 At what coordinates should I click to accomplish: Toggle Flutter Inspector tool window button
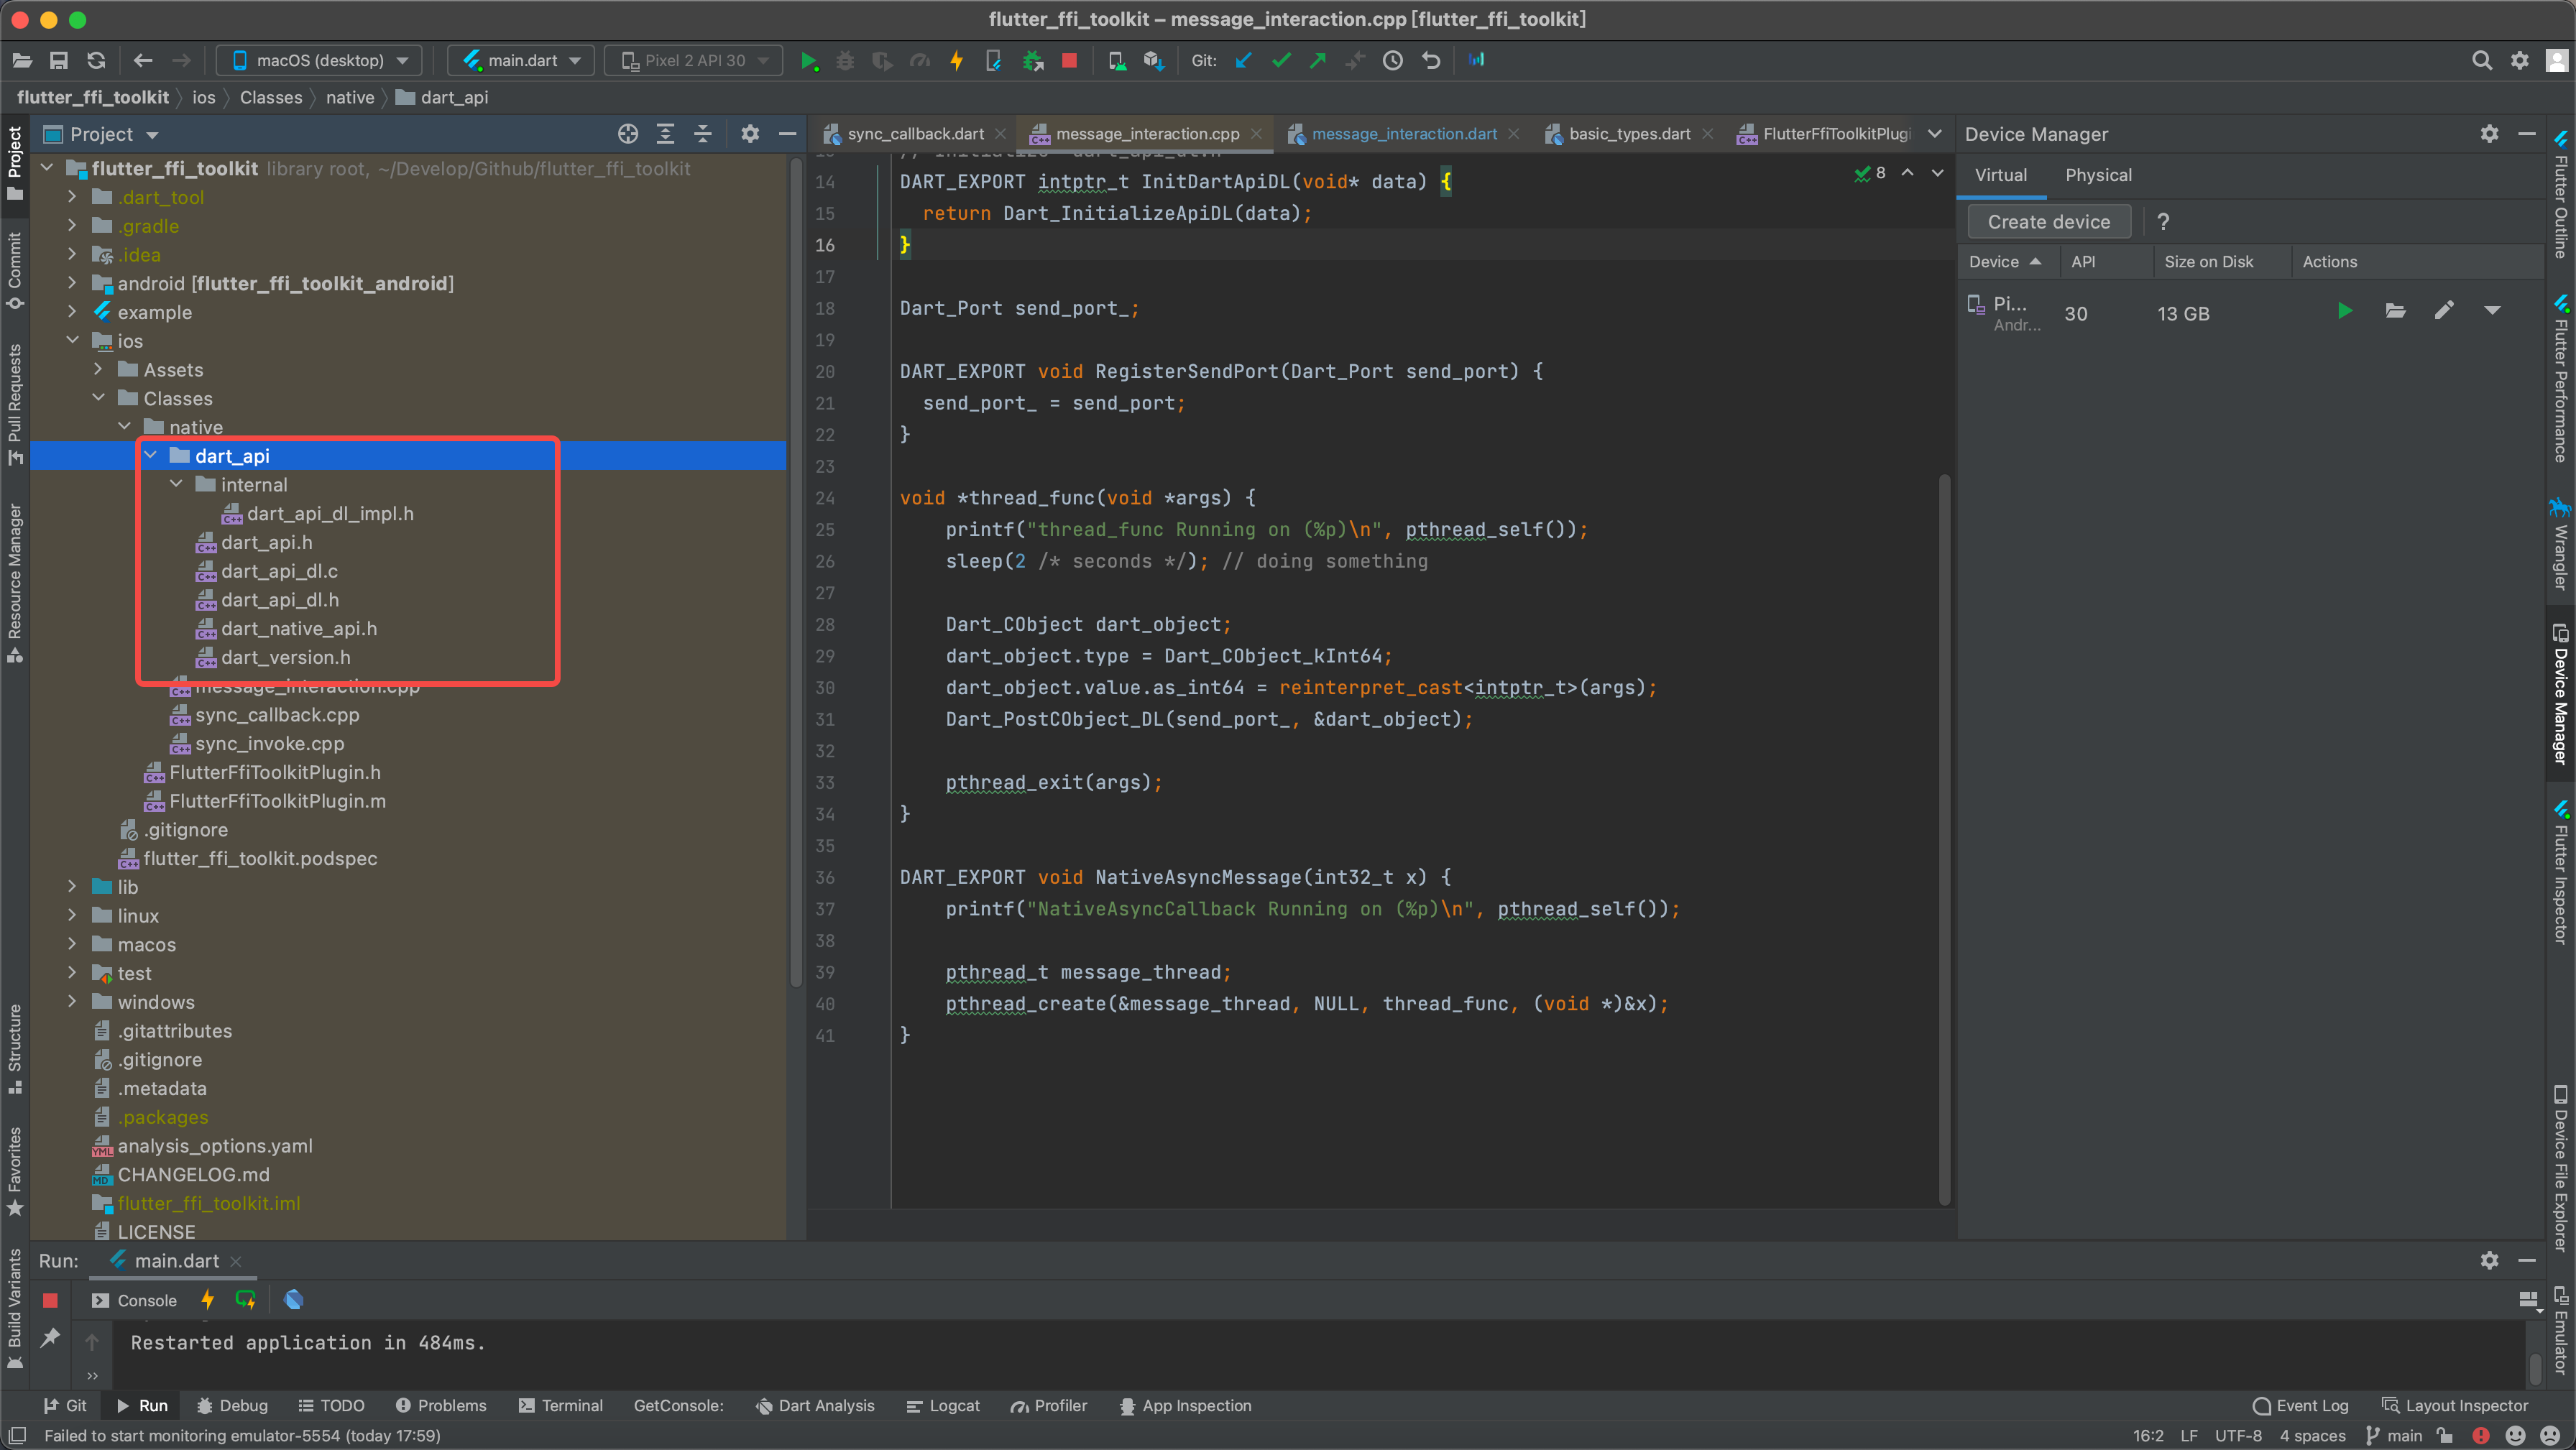click(x=2561, y=872)
